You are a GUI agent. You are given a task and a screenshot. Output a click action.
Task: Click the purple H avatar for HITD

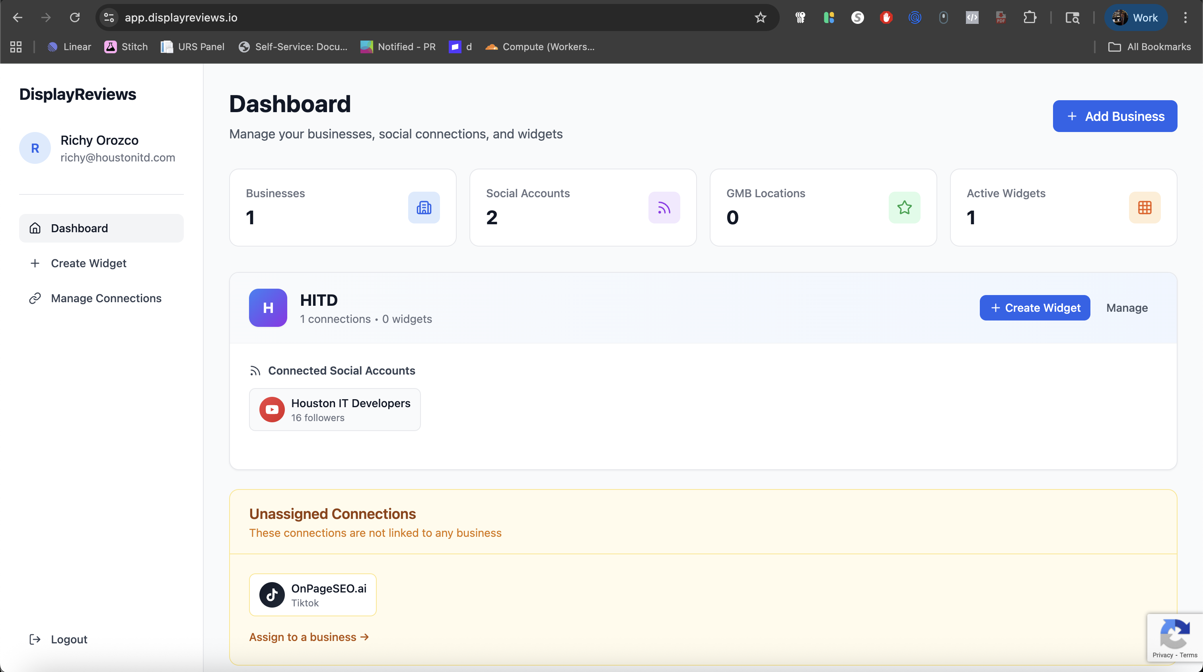268,307
